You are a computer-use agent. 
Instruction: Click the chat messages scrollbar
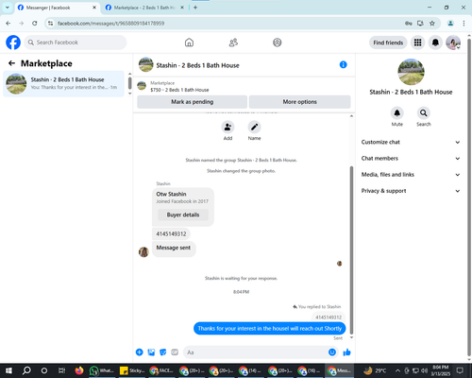coord(351,249)
